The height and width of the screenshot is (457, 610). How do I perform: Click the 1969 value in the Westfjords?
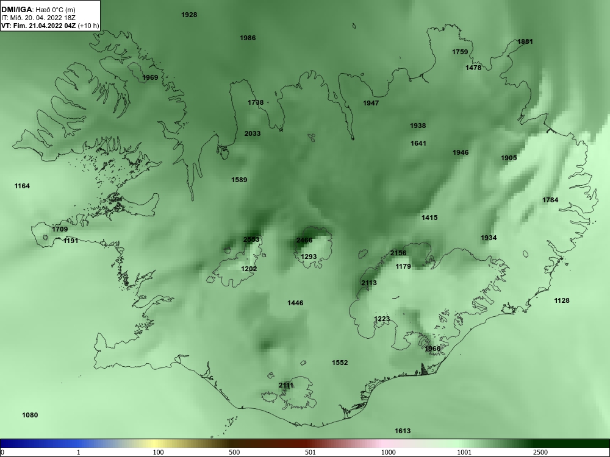click(150, 77)
